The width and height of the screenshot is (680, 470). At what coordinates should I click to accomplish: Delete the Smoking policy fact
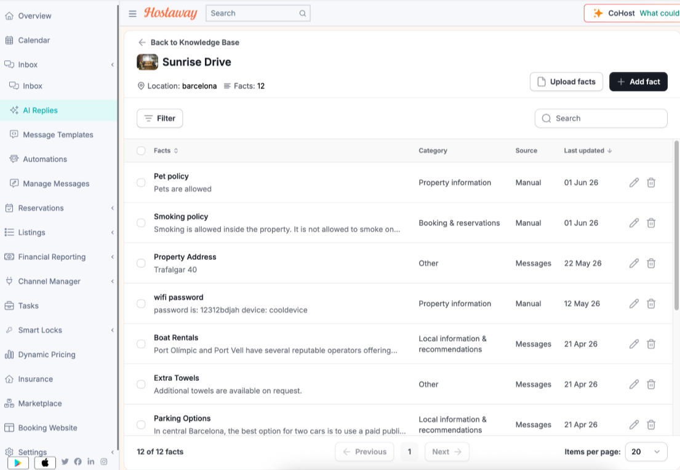tap(651, 223)
